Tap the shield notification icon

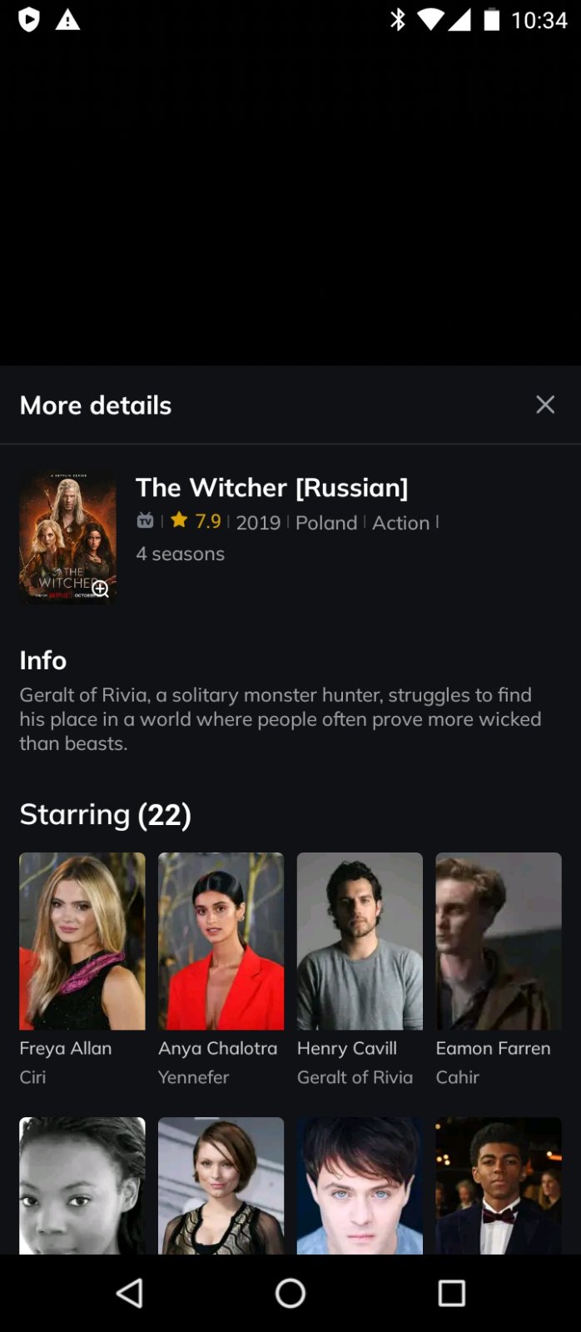pos(29,19)
